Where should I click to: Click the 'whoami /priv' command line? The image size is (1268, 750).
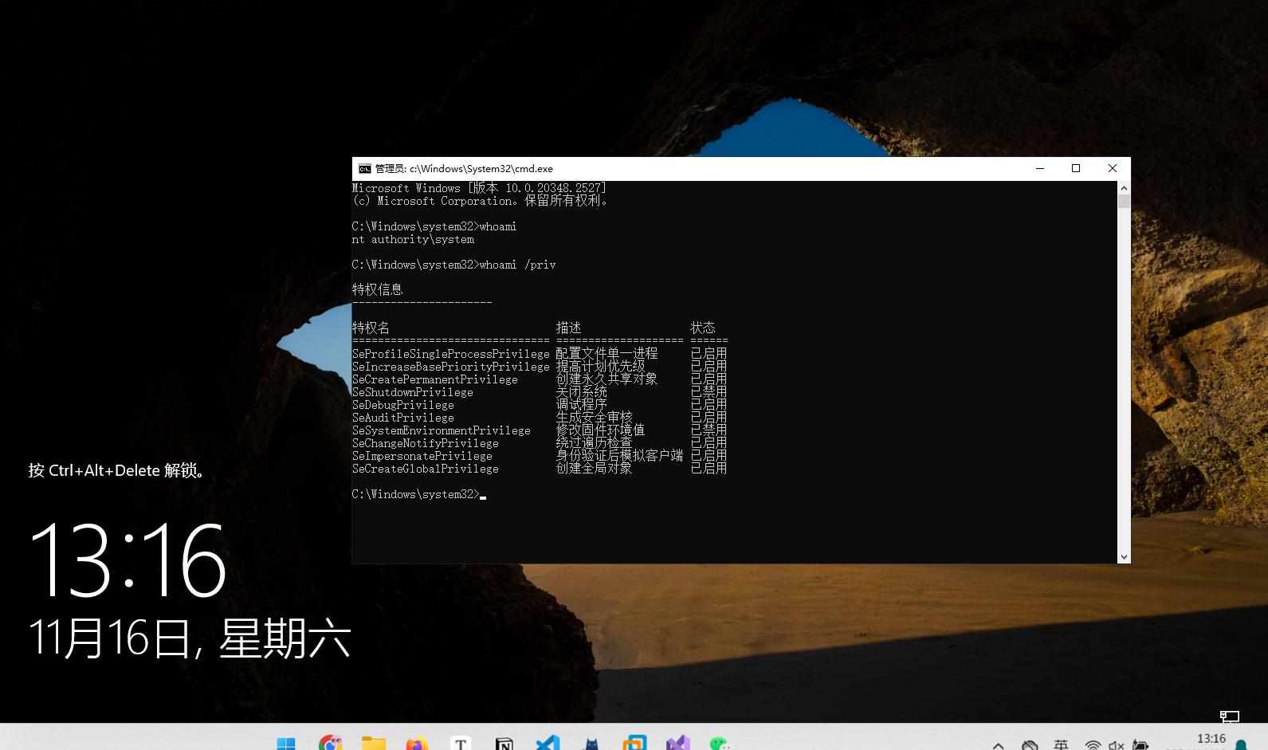click(453, 265)
